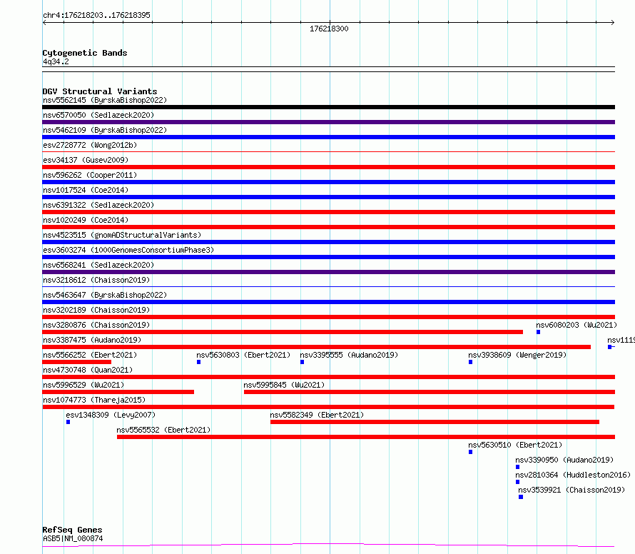Click the red nsv5565532 variant bar

pos(366,437)
